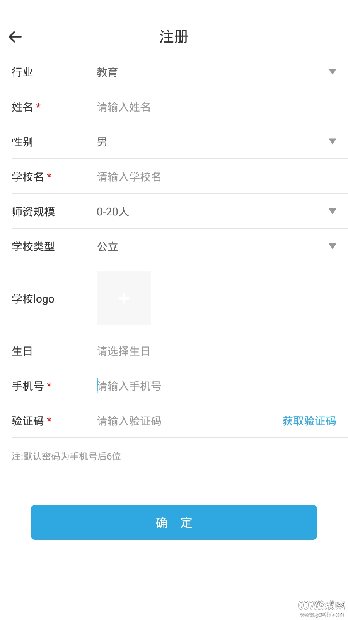The width and height of the screenshot is (348, 620).
Task: Expand the 性别 dropdown arrow
Action: 332,141
